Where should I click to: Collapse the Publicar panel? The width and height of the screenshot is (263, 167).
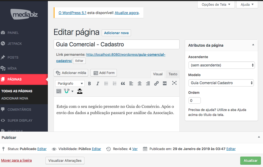tap(259, 137)
